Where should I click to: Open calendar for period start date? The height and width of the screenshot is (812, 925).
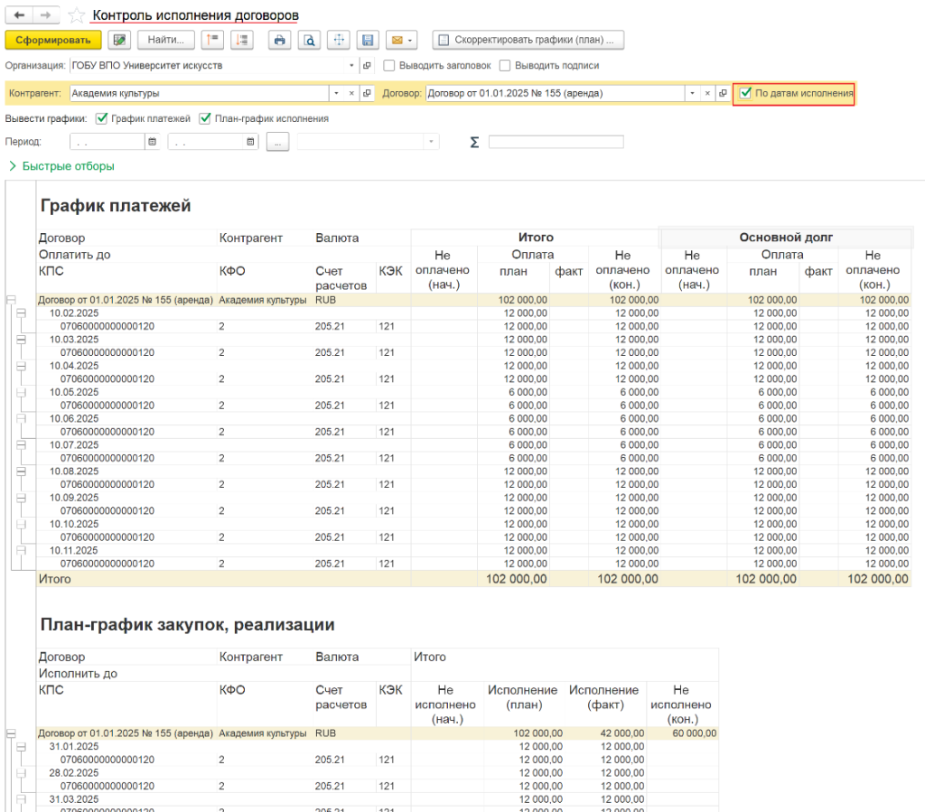pos(152,142)
